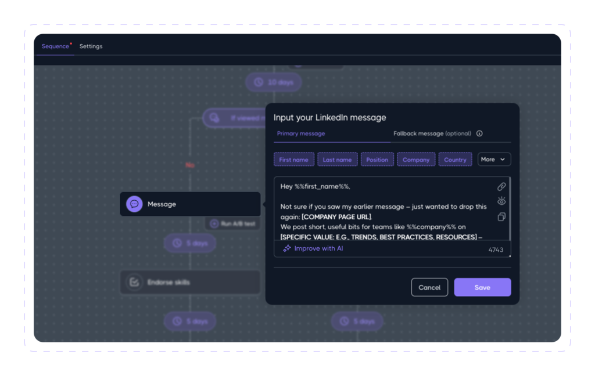Save the LinkedIn message
The width and height of the screenshot is (595, 376).
coord(482,287)
